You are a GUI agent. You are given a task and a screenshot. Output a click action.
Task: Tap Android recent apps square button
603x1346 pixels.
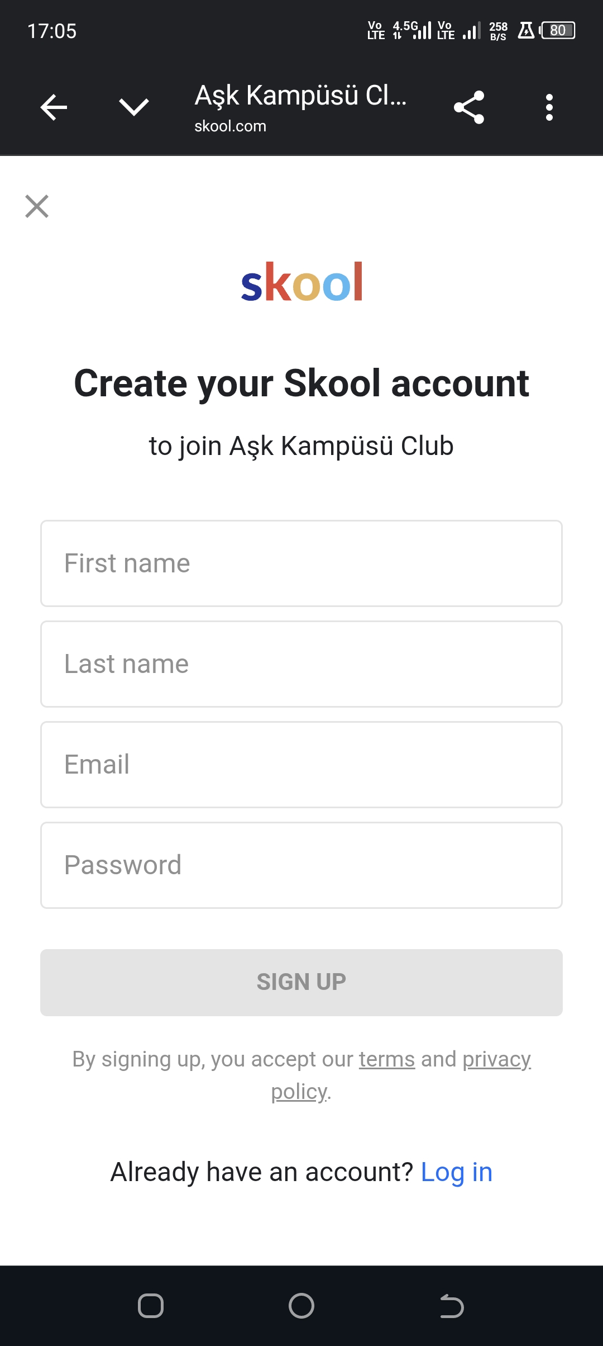(151, 1306)
